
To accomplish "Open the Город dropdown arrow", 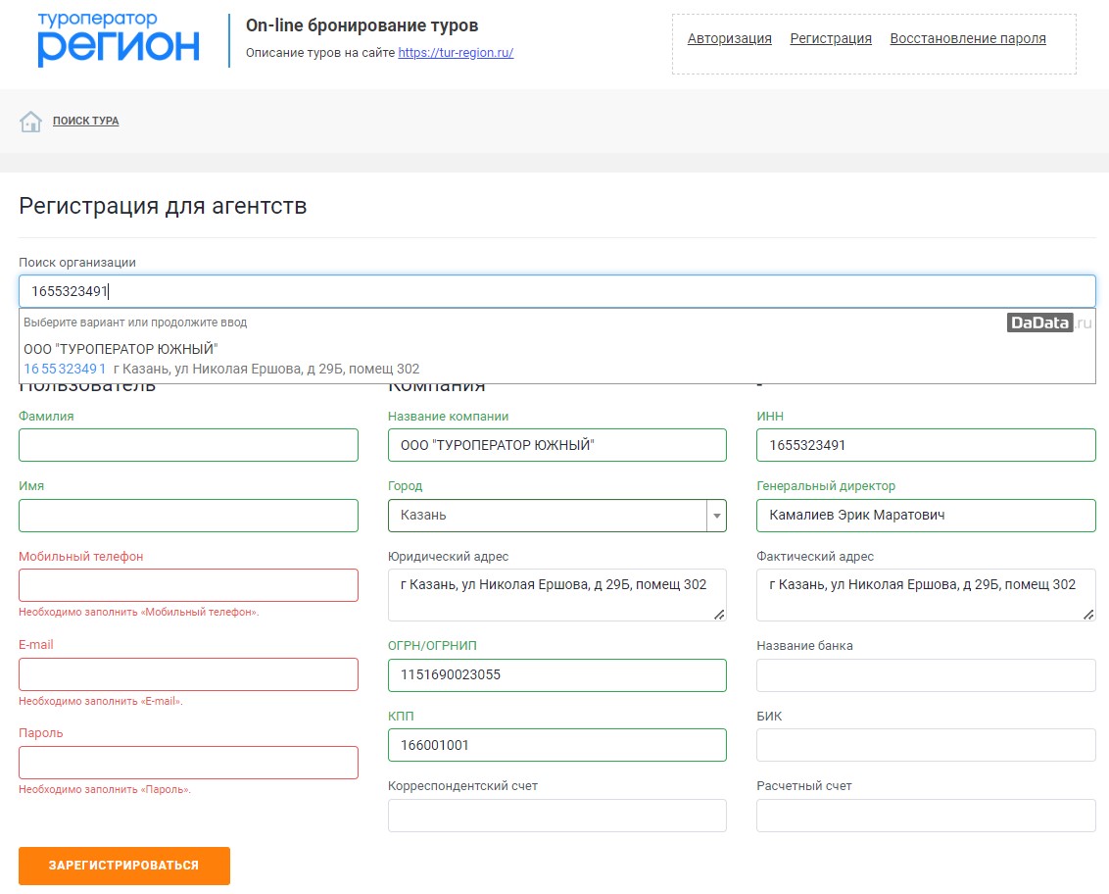I will click(716, 516).
